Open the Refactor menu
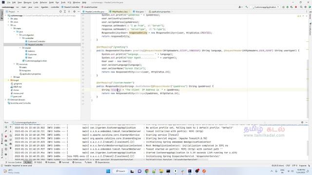 tap(43, 2)
